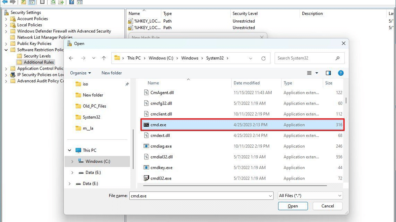Open the Organize dropdown menu
The width and height of the screenshot is (396, 222).
click(80, 73)
